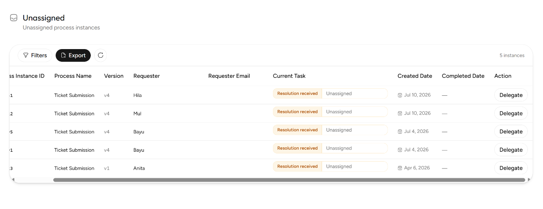Export the instances list
Screen dimensions: 543x209
[73, 55]
